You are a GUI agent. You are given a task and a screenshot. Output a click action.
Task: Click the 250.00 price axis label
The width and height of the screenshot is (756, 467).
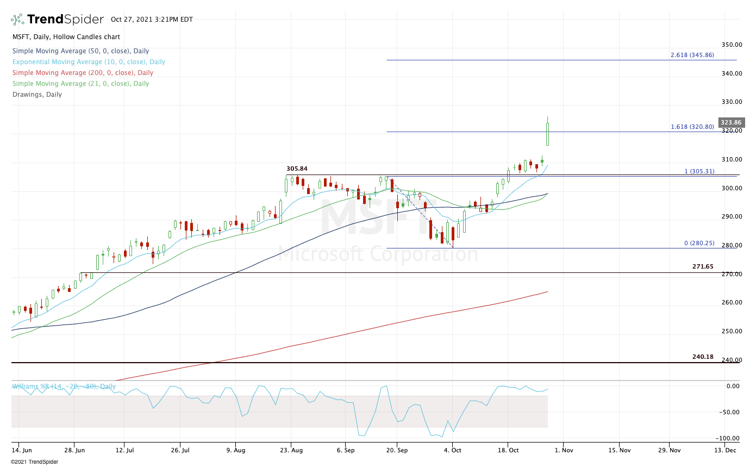click(x=732, y=331)
